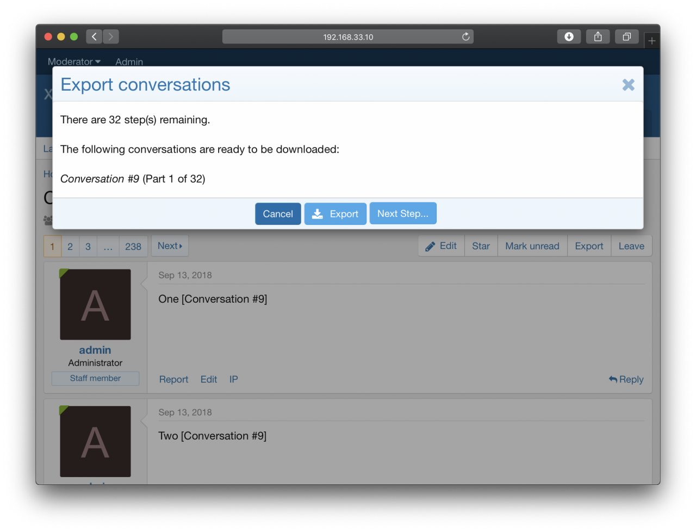Image resolution: width=696 pixels, height=532 pixels.
Task: Proceed with the Next Step button
Action: click(403, 214)
